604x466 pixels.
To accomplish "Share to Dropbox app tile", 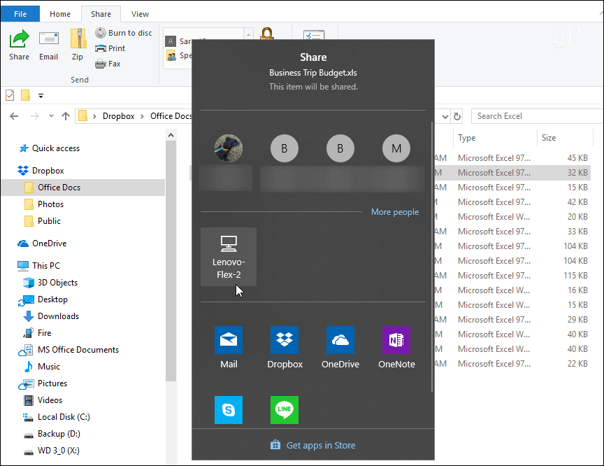I will 285,347.
